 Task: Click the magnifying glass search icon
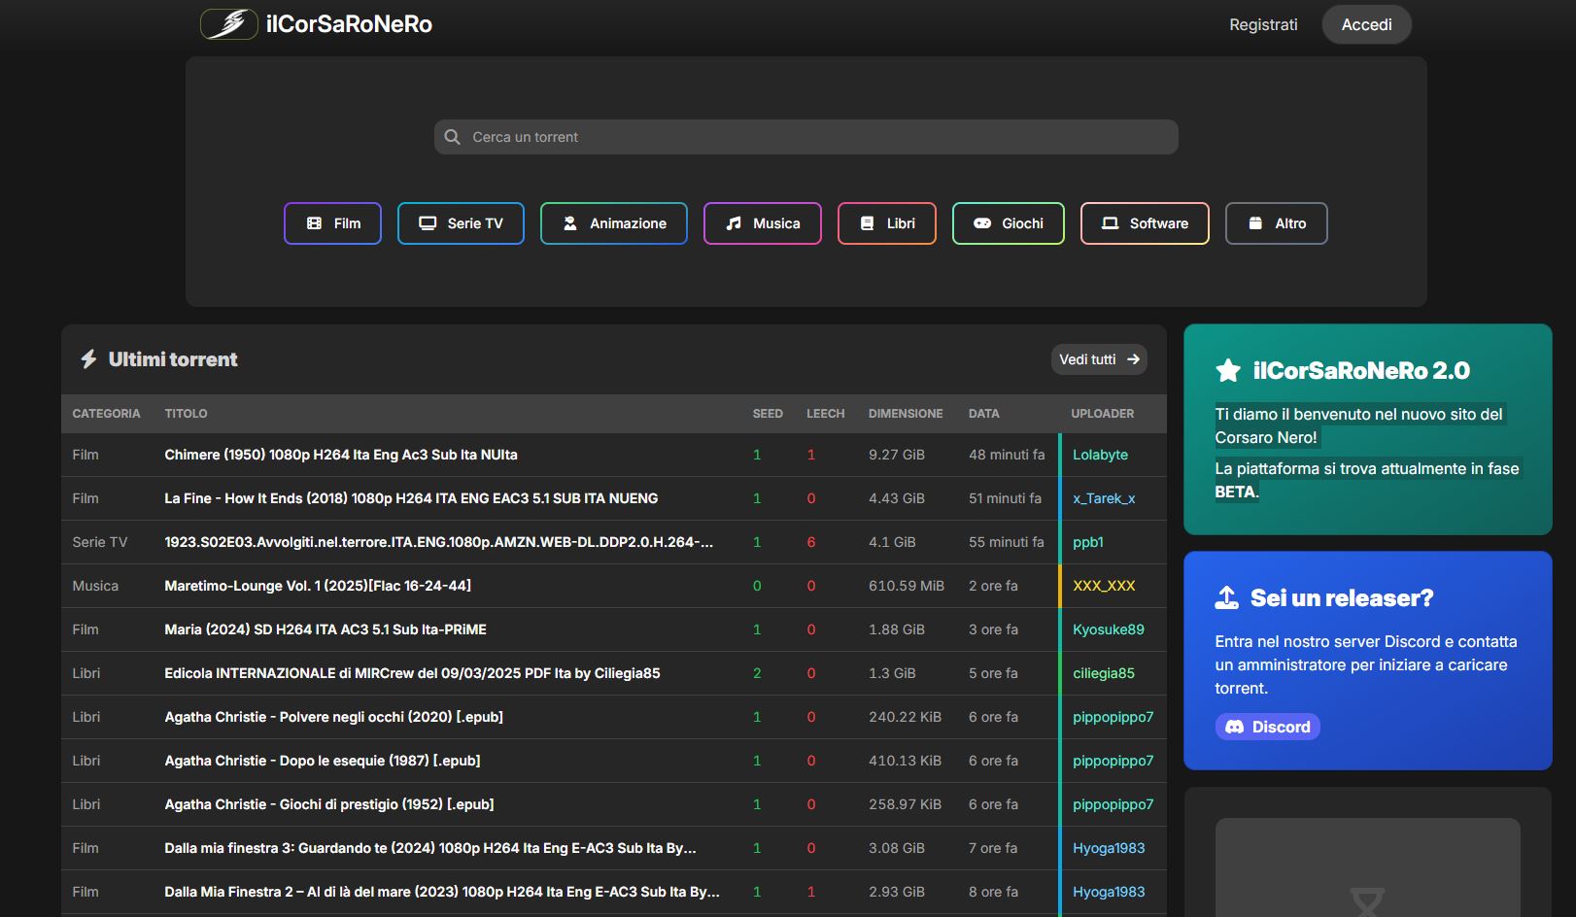tap(452, 137)
